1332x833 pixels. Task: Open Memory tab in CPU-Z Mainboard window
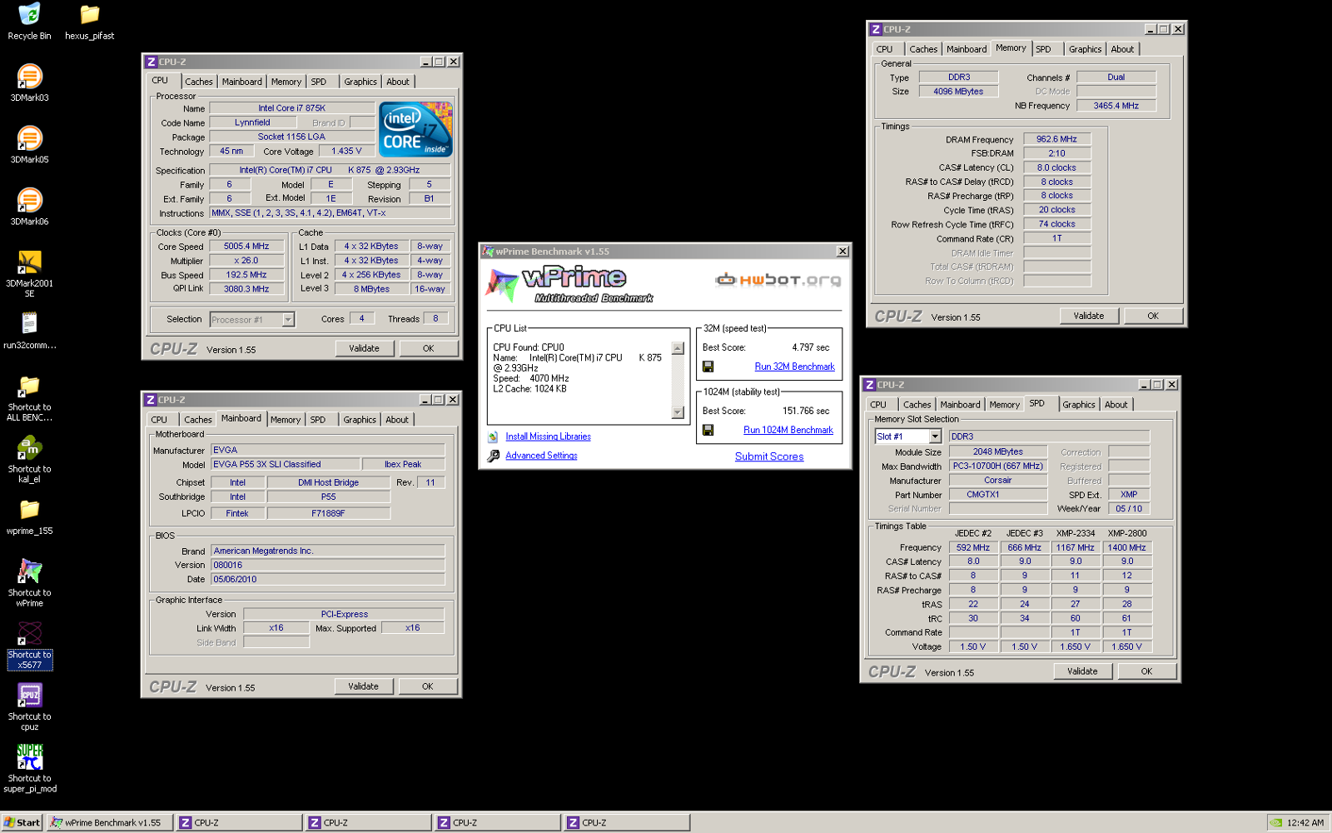click(x=286, y=420)
